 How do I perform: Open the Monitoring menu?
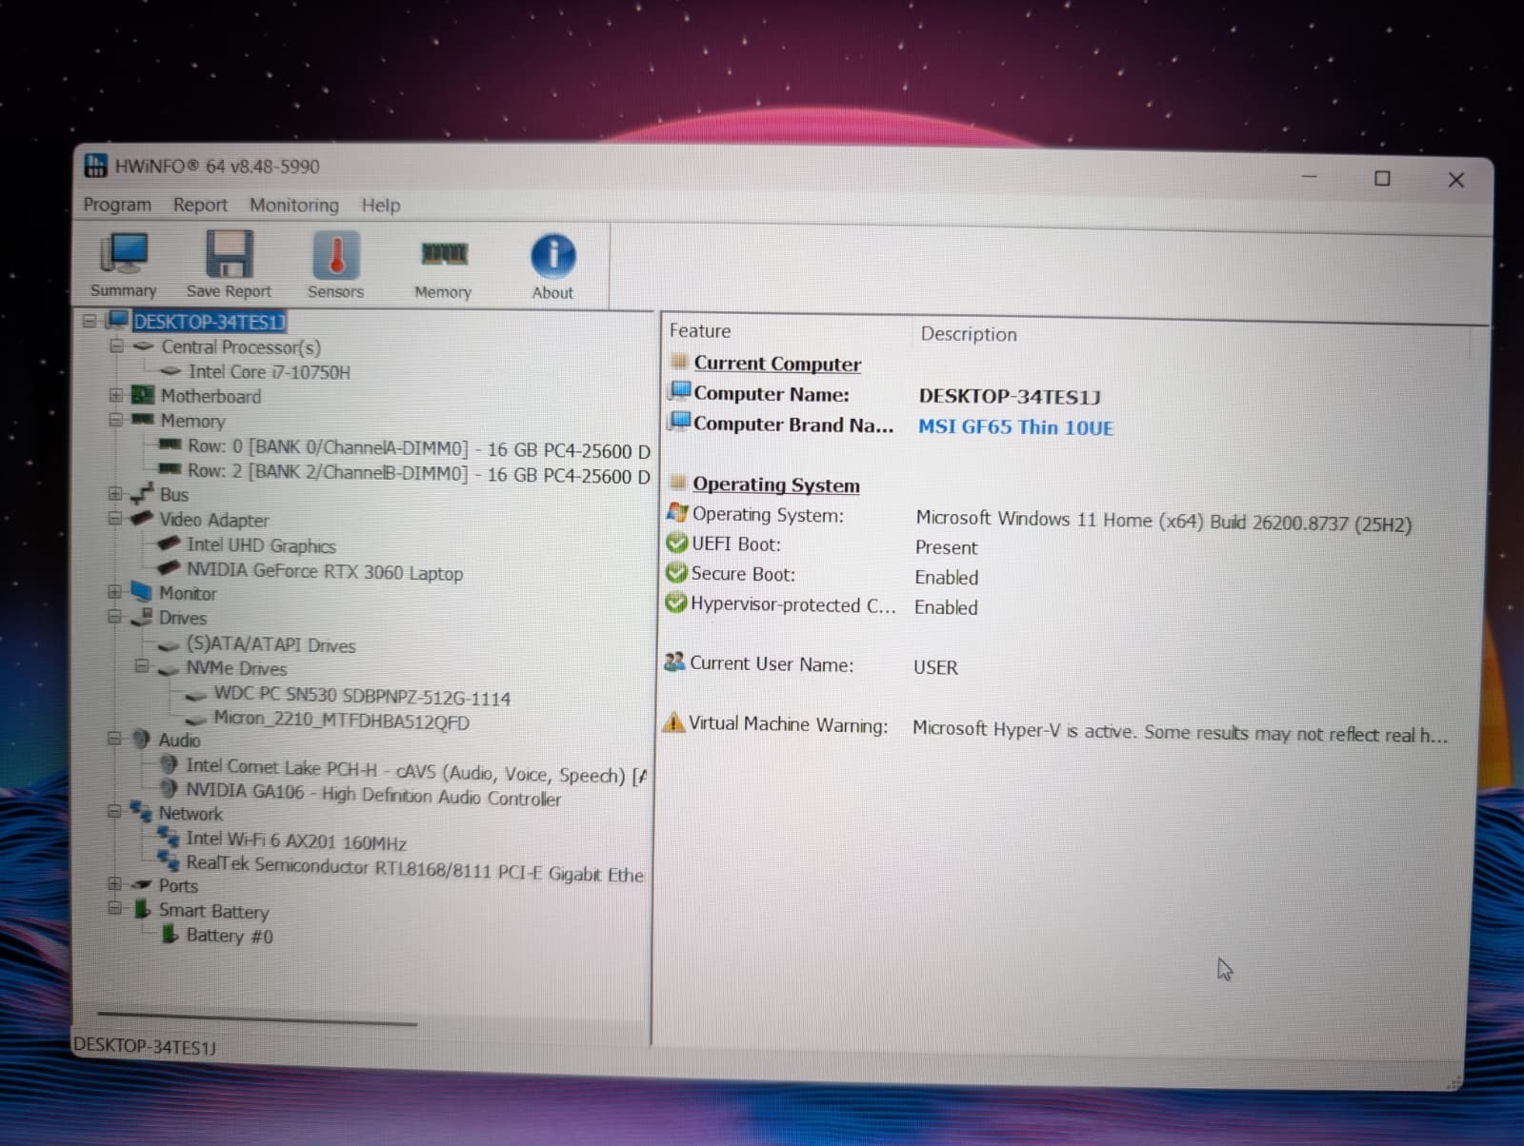pos(294,206)
